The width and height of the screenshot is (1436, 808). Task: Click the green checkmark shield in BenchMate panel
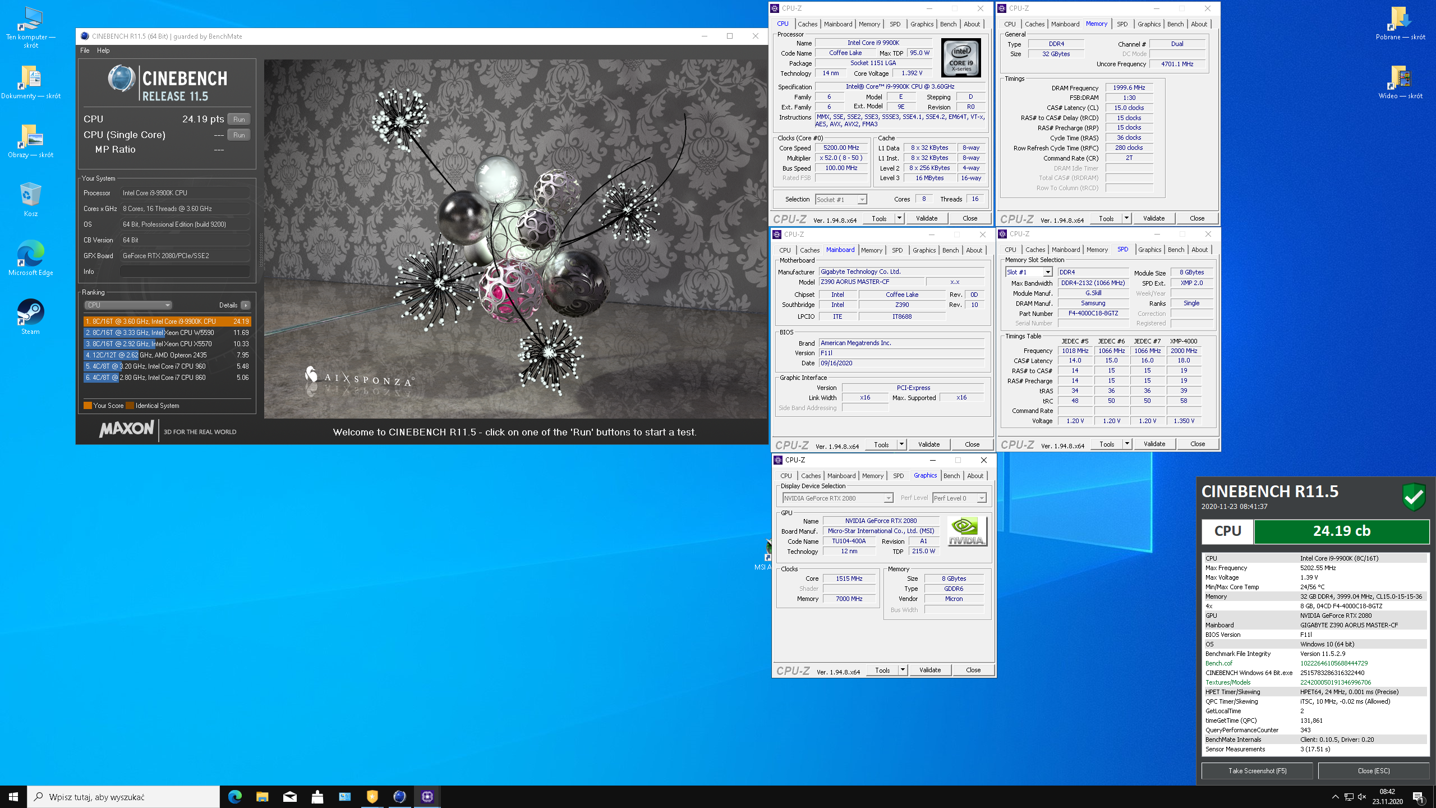[1414, 496]
